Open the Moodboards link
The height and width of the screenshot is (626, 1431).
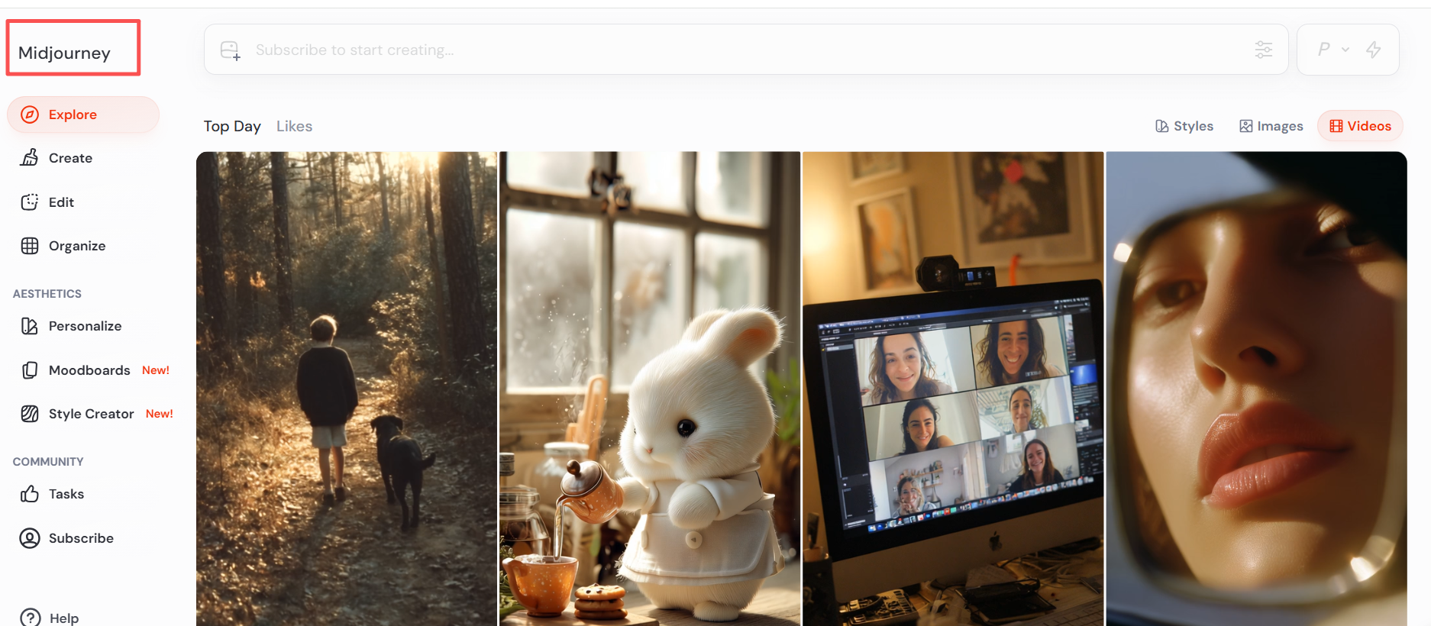[89, 370]
